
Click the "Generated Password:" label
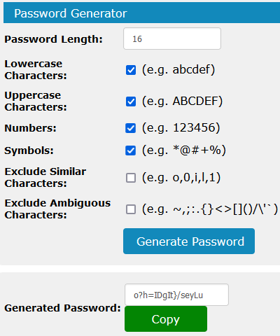(62, 308)
